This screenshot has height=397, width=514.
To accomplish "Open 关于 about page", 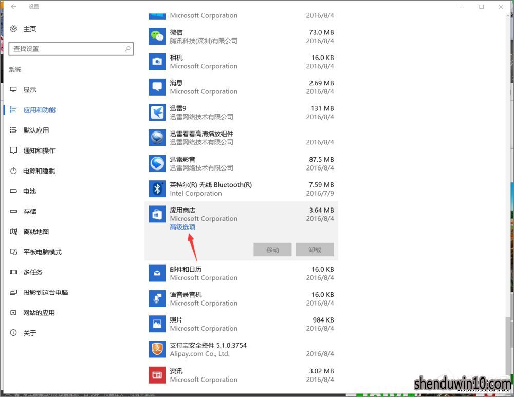I will (x=30, y=333).
